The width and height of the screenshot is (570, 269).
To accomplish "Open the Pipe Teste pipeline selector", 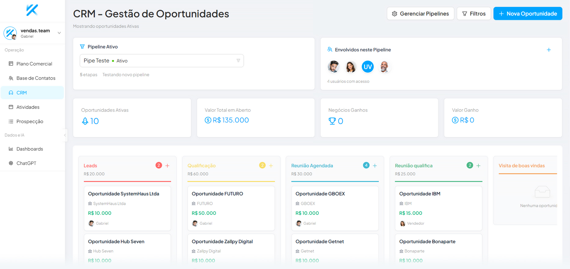I will click(x=161, y=61).
